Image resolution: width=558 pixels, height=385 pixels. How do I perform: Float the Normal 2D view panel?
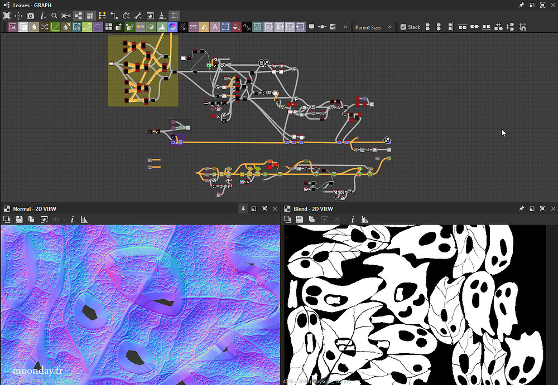(254, 209)
